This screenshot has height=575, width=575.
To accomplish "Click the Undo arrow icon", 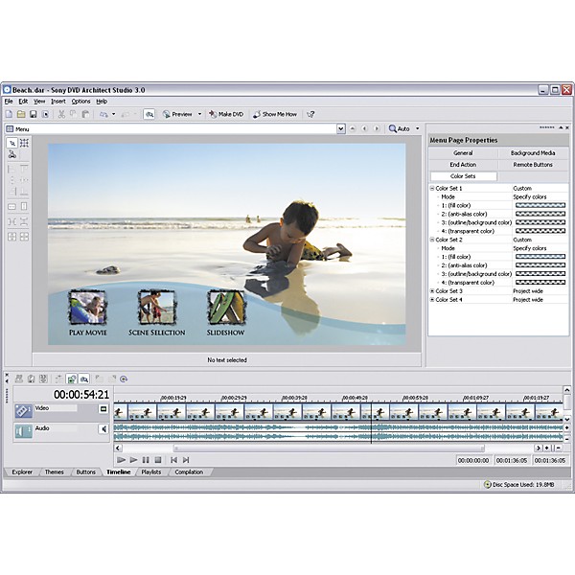I will [103, 114].
